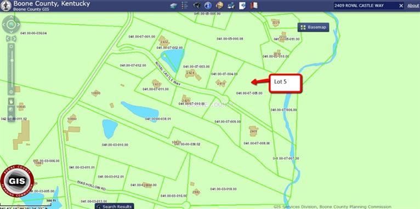Open the About link
The image size is (420, 209).
click(413, 5)
